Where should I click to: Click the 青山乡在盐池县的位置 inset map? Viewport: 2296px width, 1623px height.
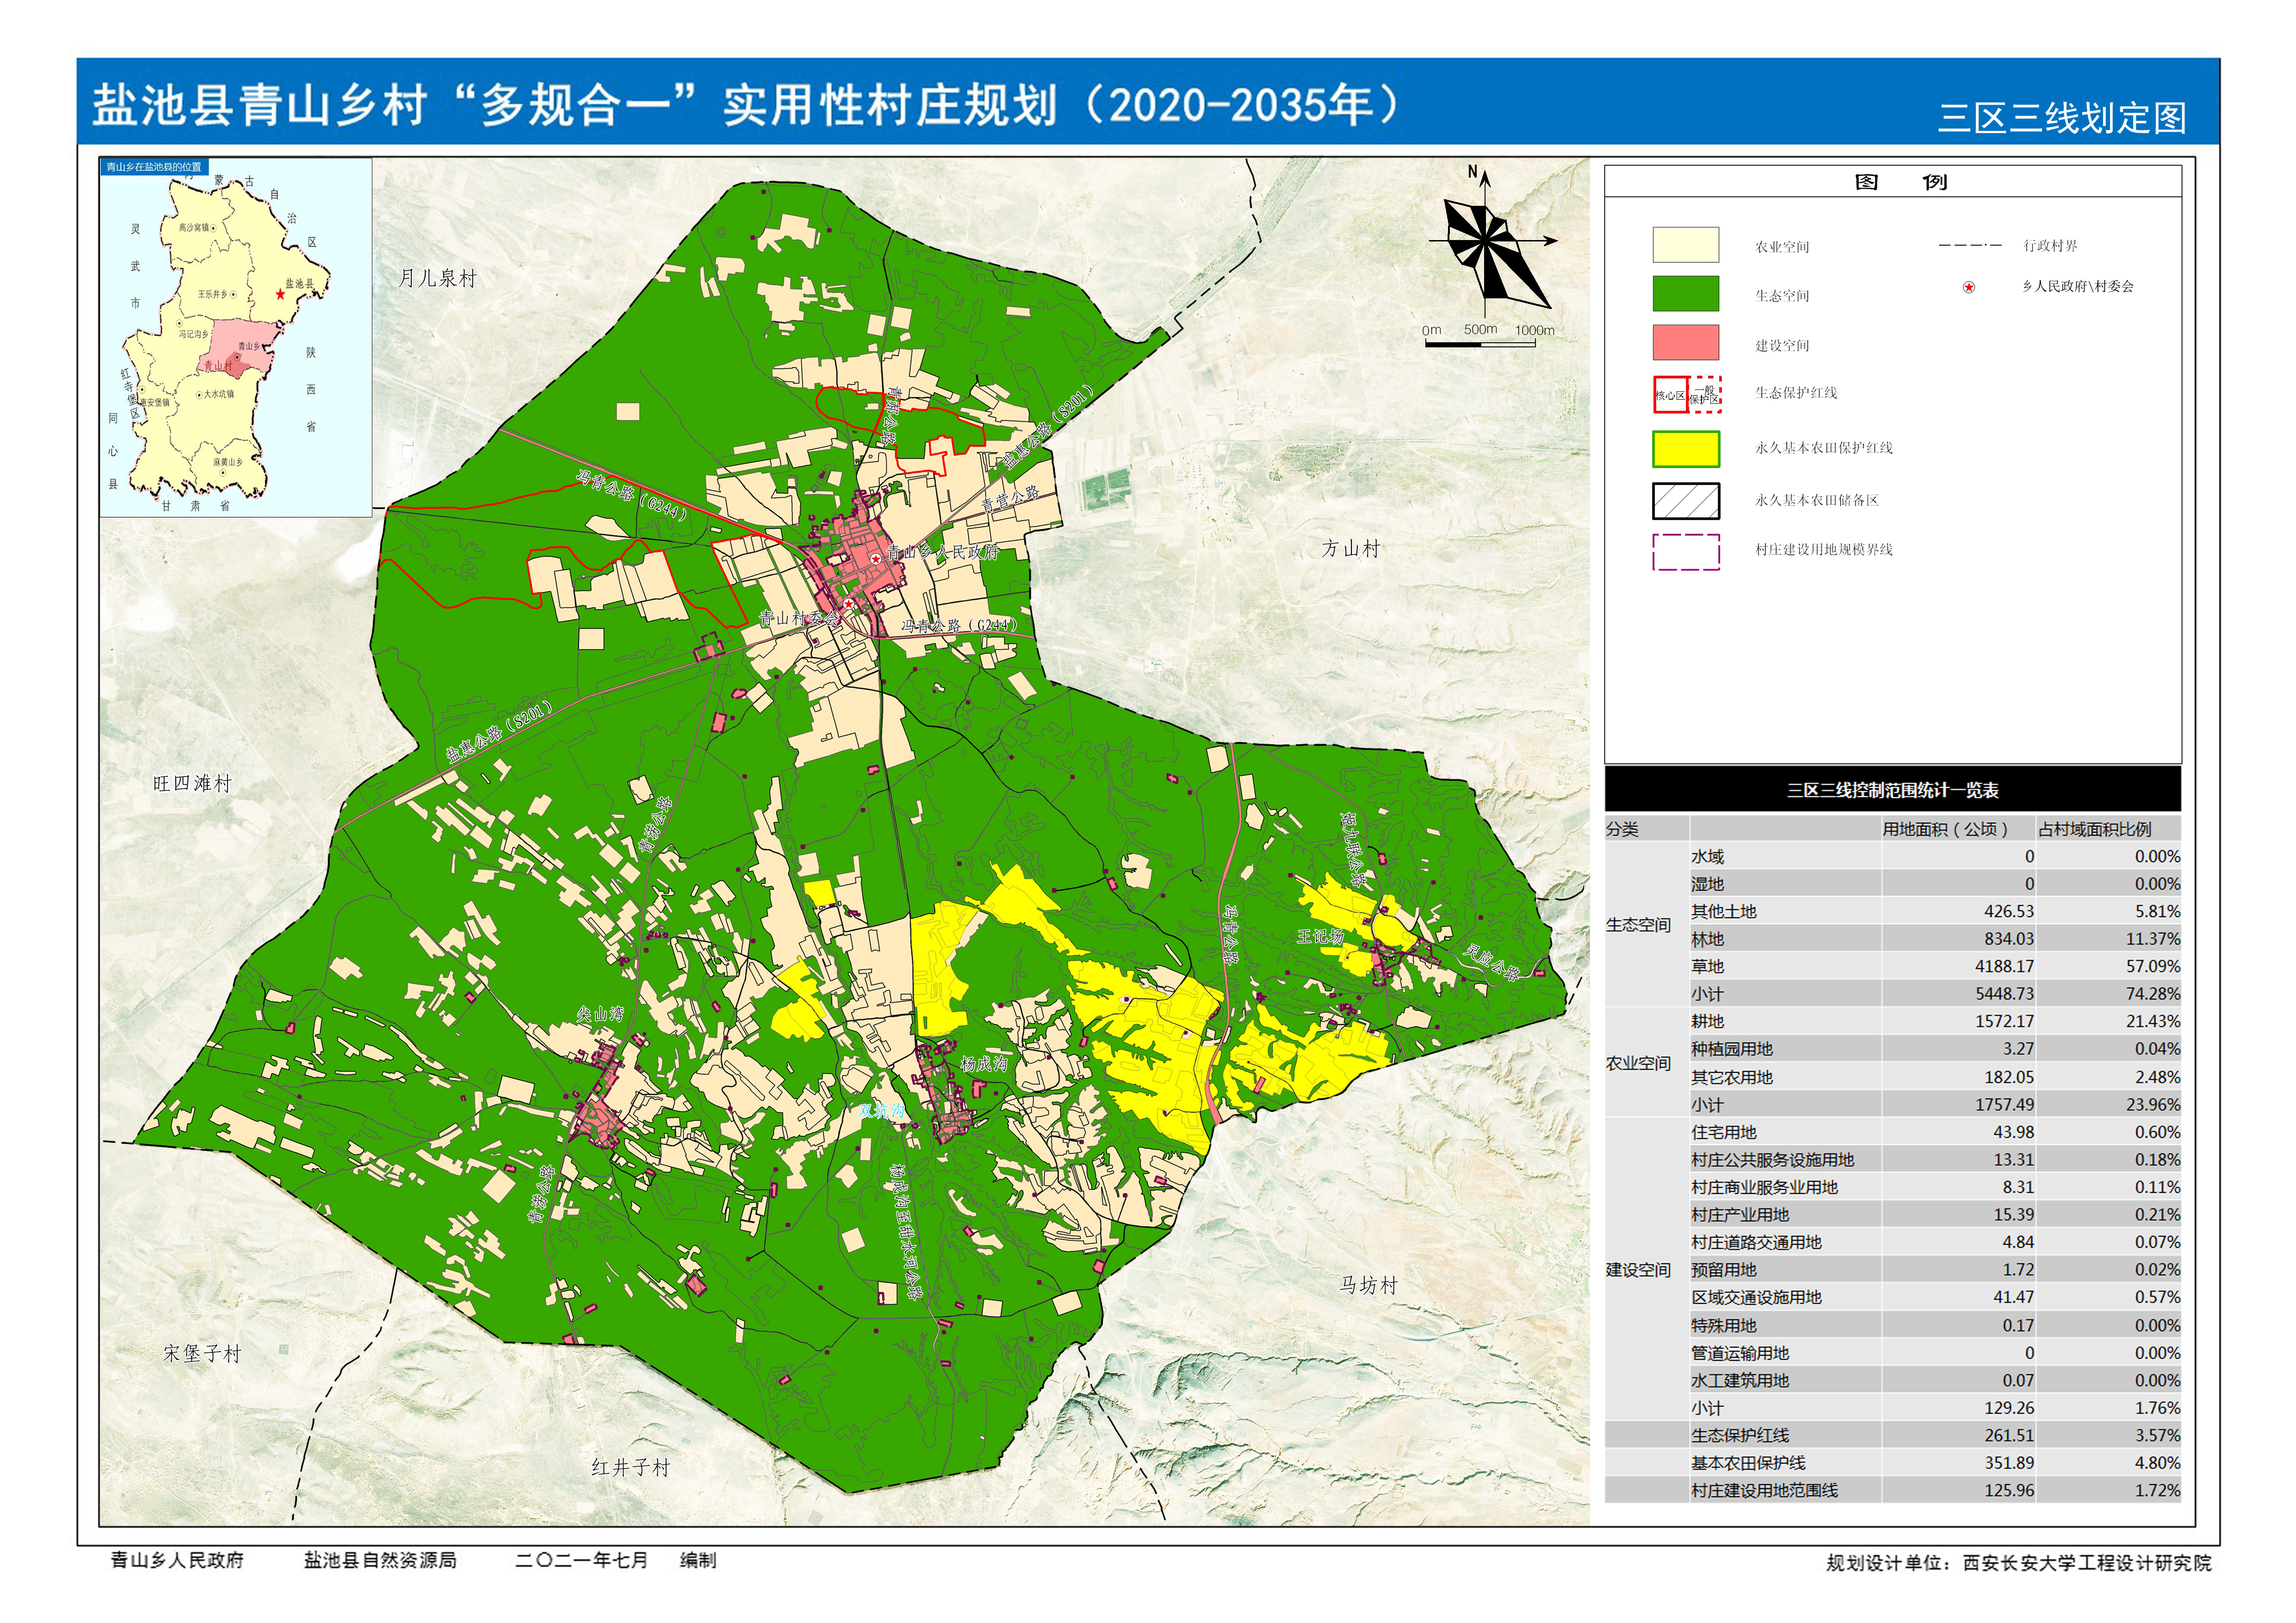[x=236, y=338]
